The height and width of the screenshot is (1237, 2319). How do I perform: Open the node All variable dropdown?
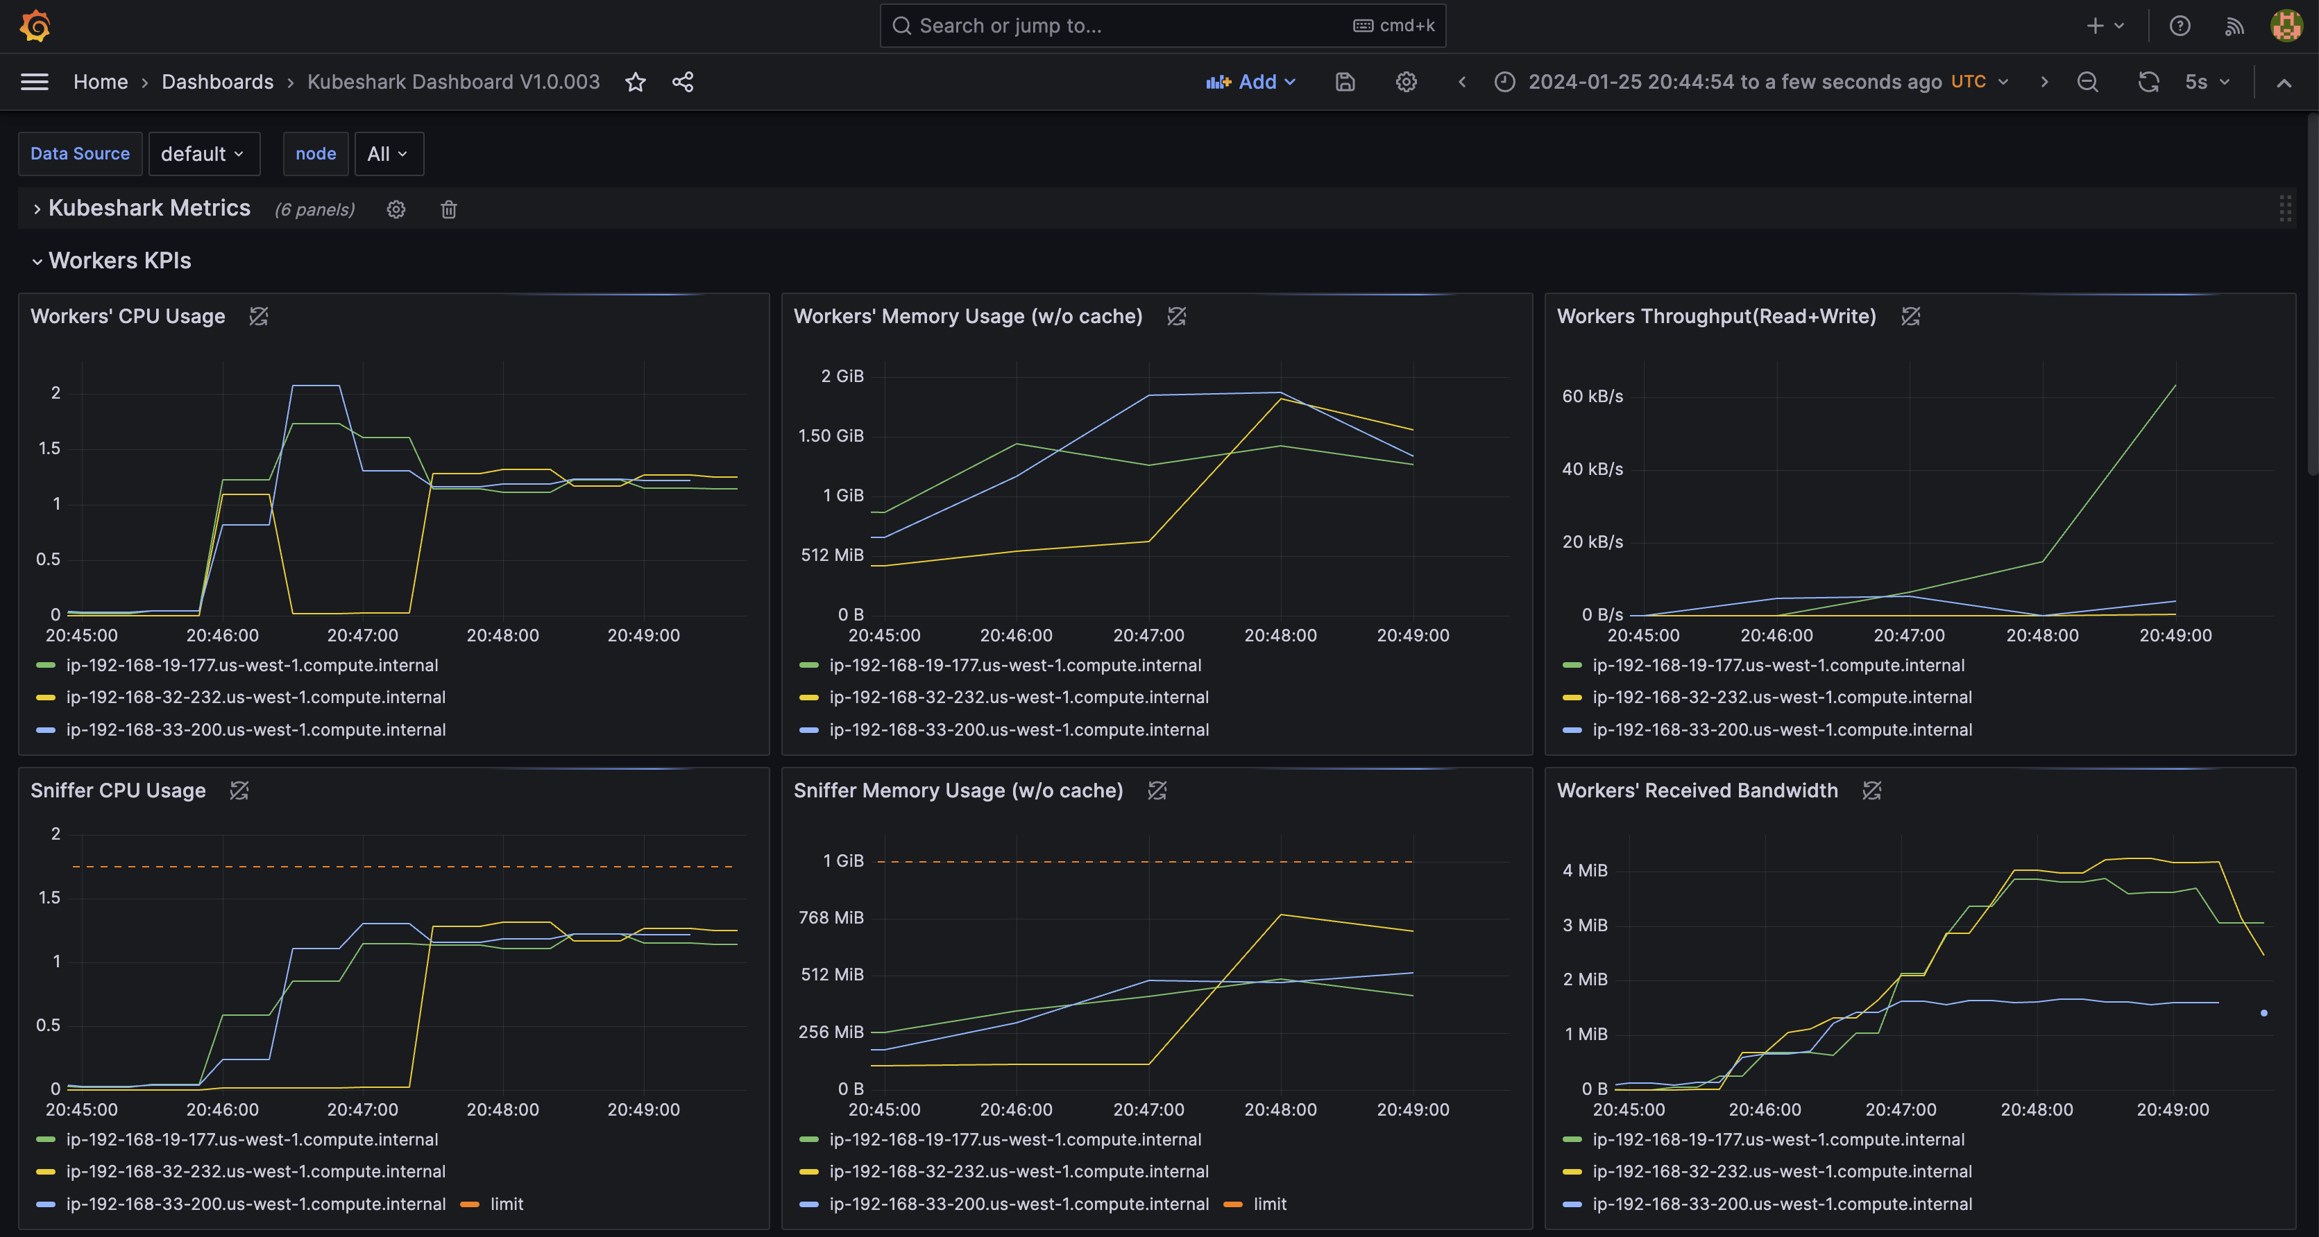(388, 154)
